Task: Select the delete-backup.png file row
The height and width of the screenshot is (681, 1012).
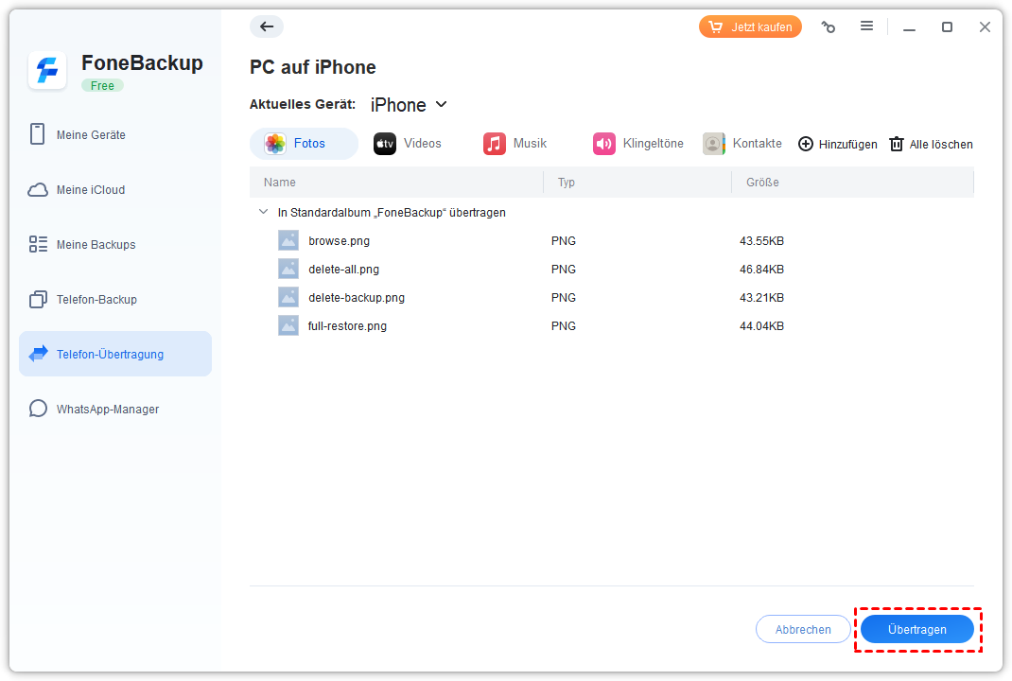Action: pyautogui.click(x=357, y=298)
